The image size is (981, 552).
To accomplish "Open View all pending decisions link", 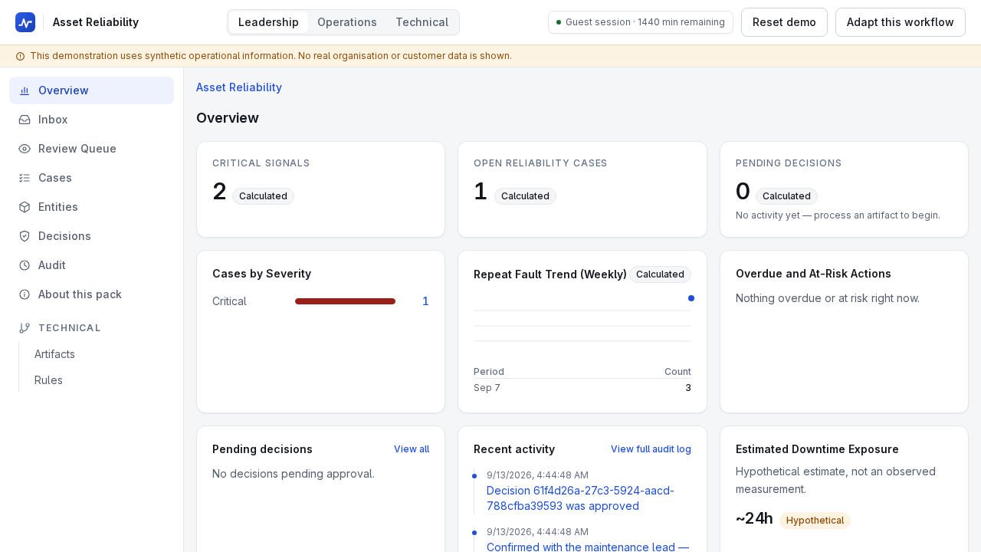I will click(x=412, y=449).
